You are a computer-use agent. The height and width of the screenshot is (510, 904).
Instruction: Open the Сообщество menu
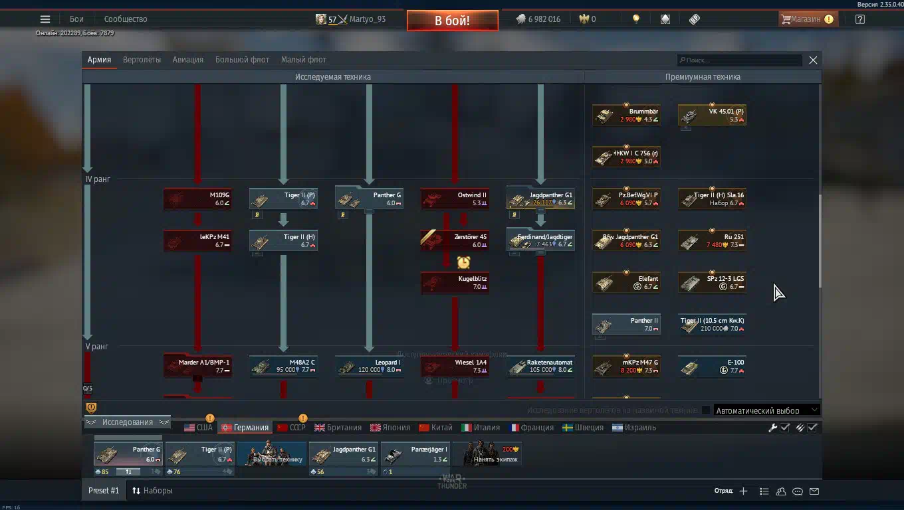[126, 19]
